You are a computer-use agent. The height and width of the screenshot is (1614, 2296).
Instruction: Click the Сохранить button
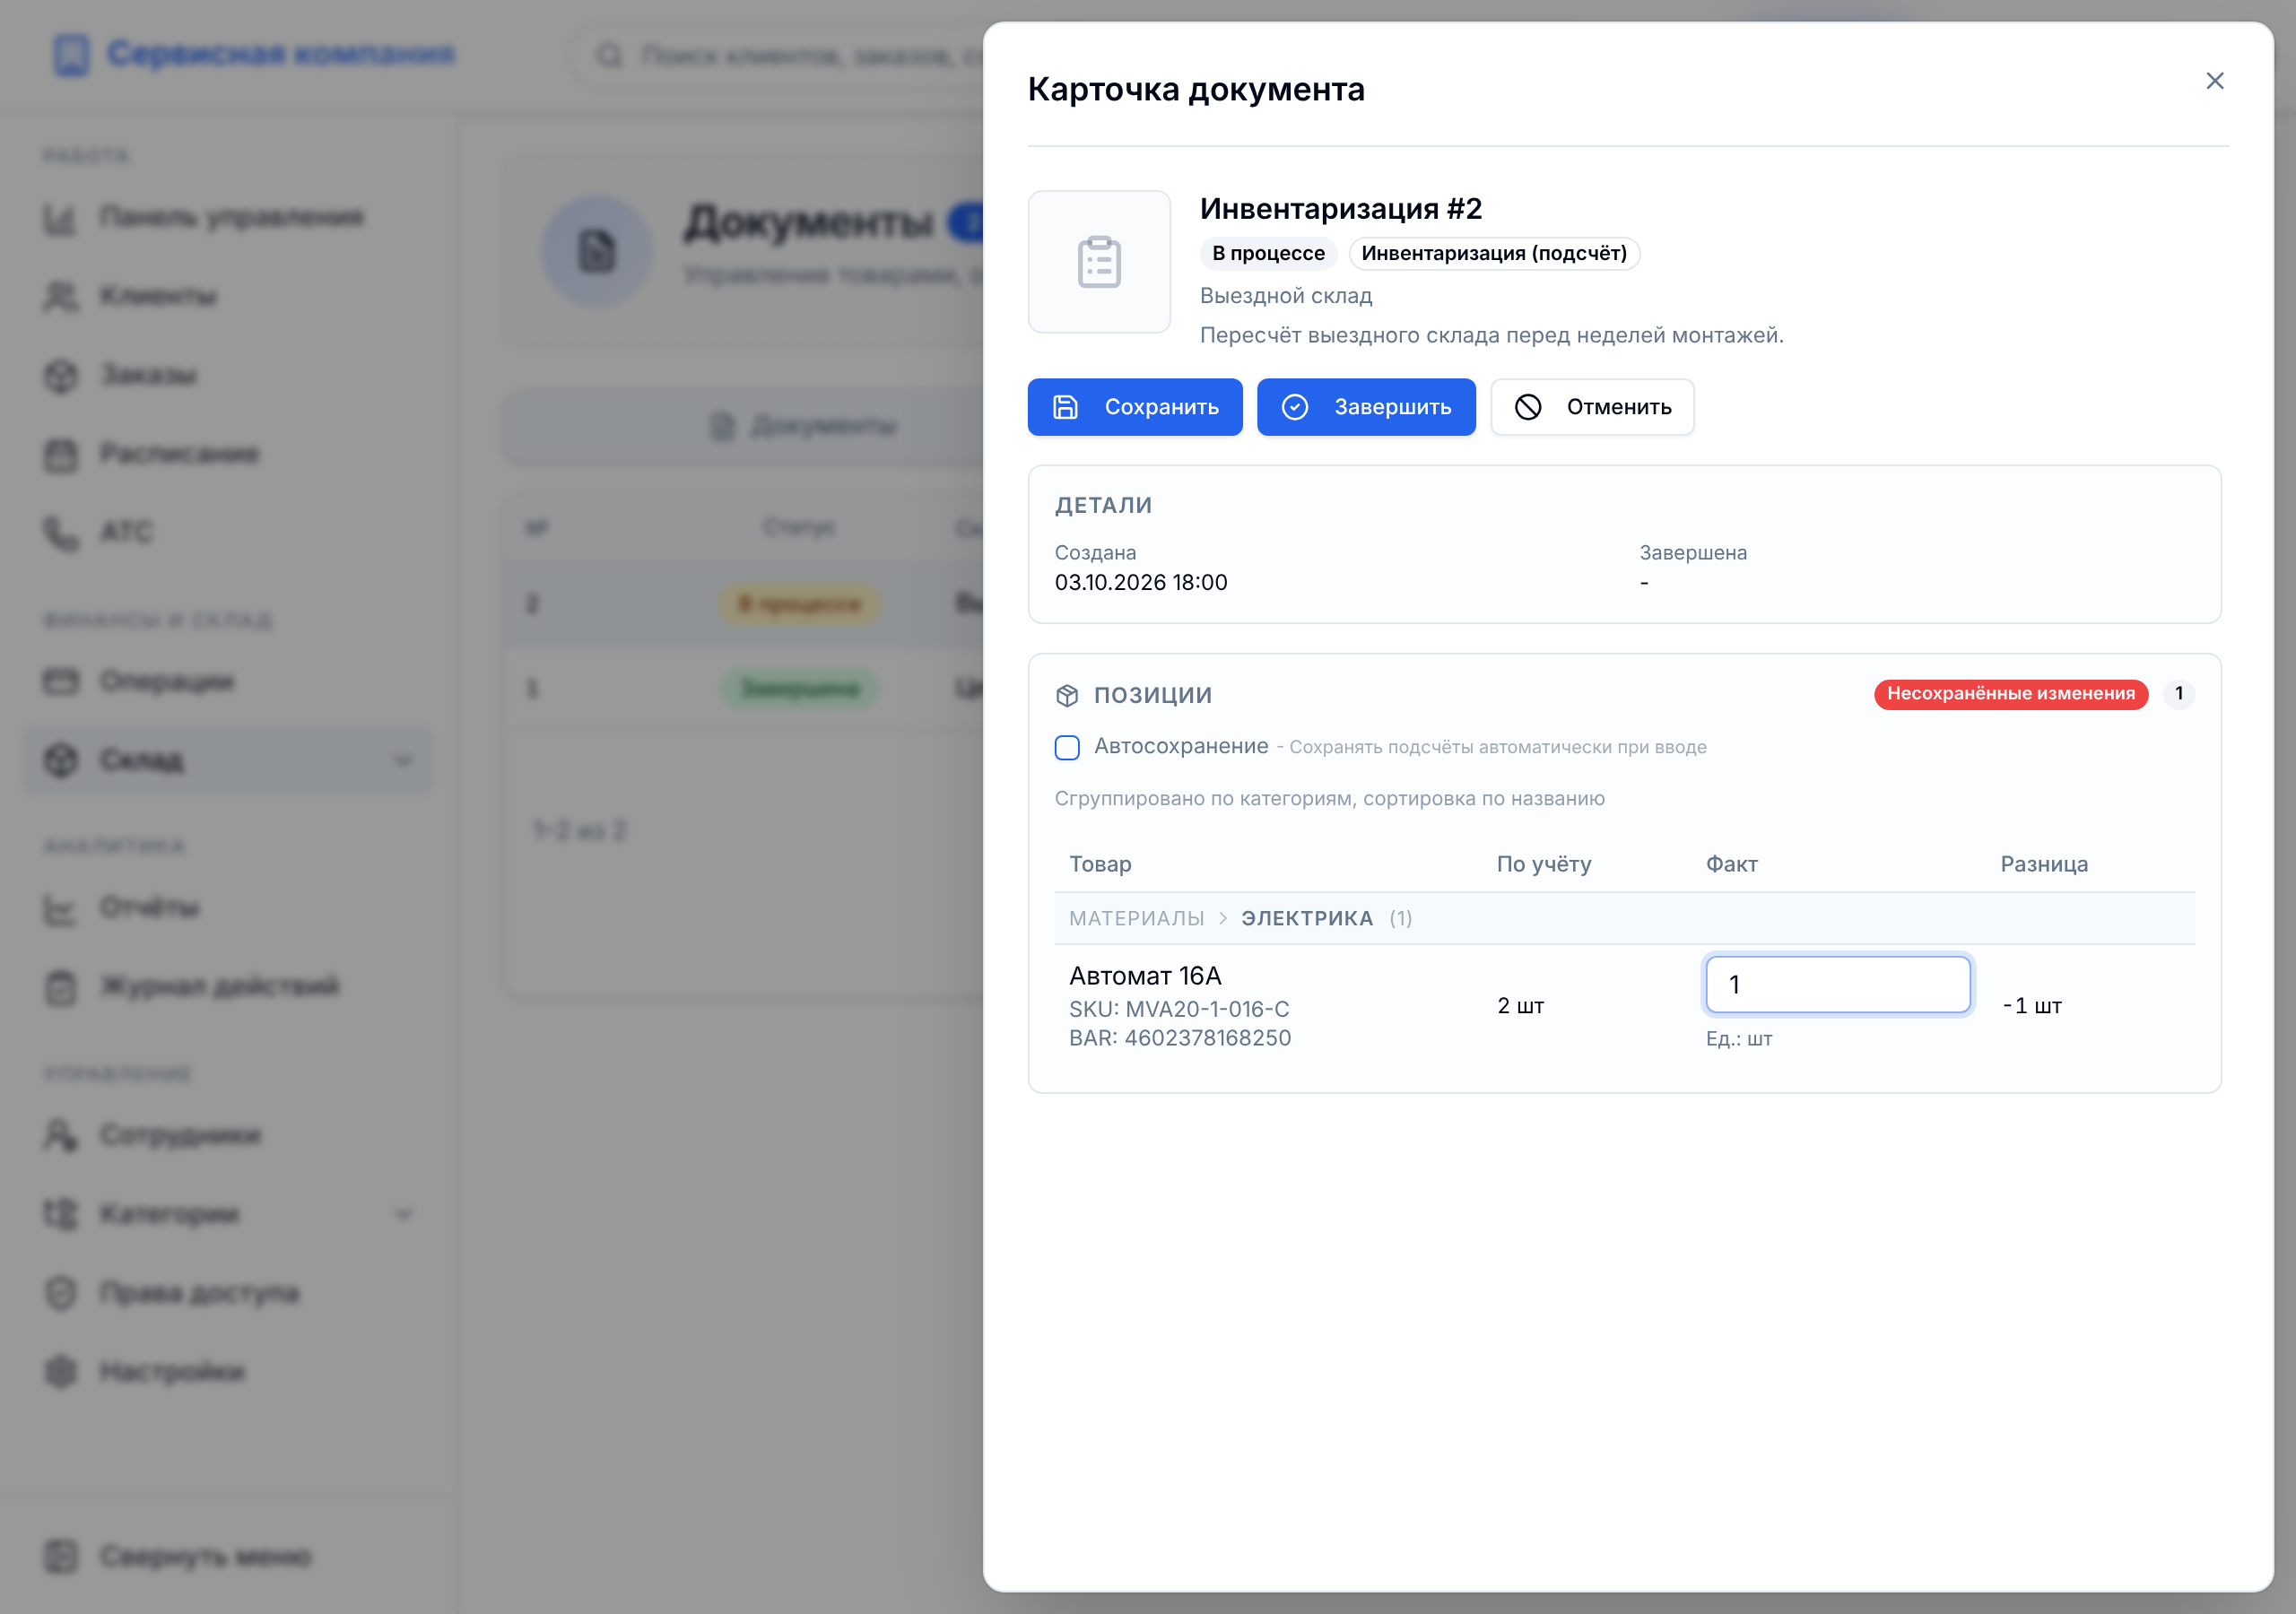pos(1135,407)
